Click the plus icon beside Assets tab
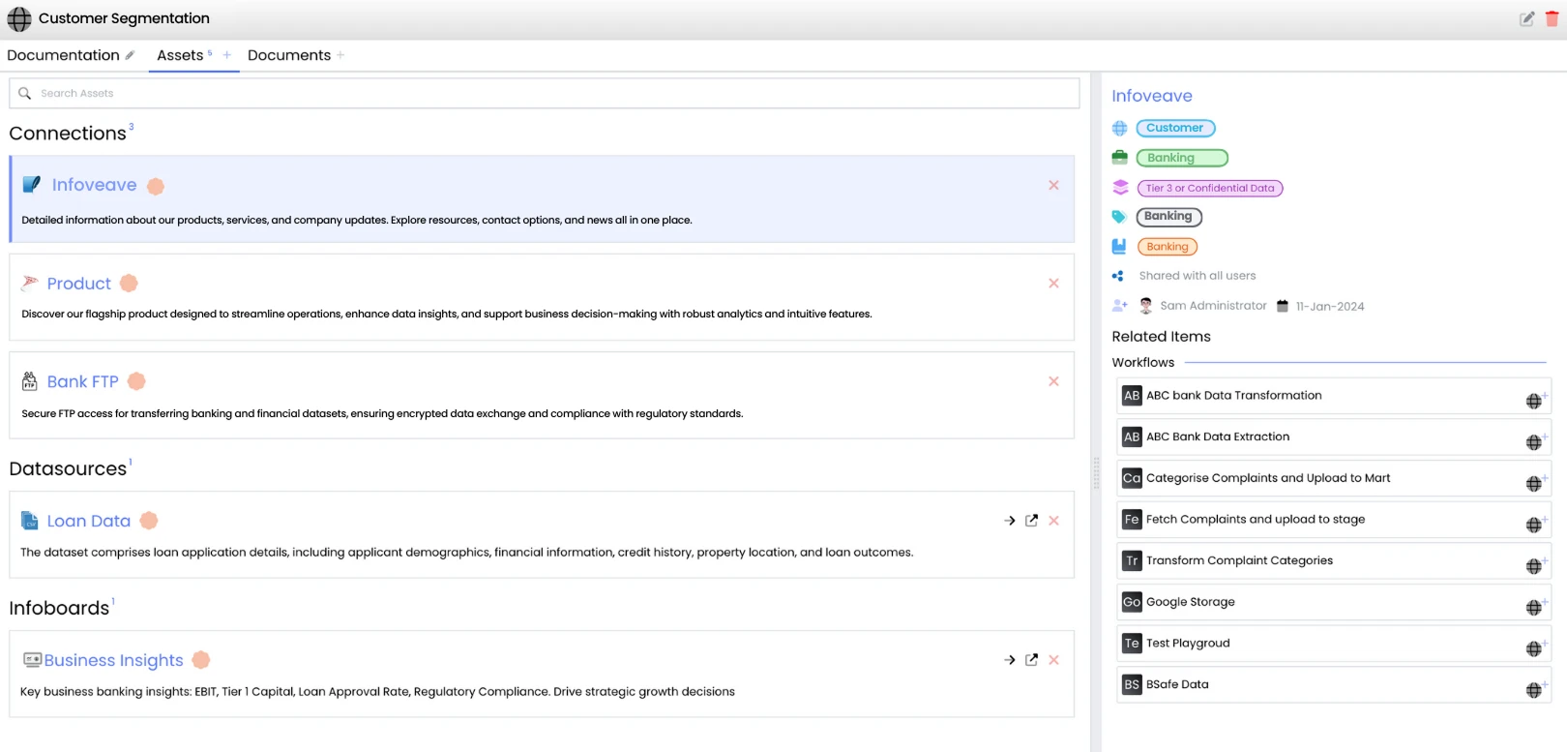 click(x=227, y=55)
